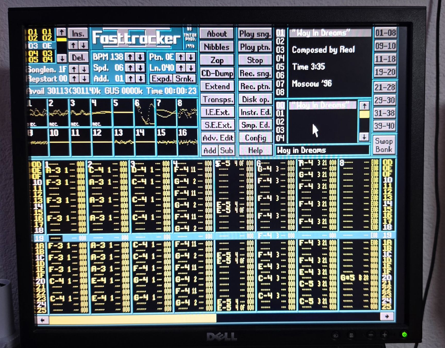Viewport: 445px width, 348px height.
Task: Decrease Repstart with down arrow
Action: coord(84,79)
